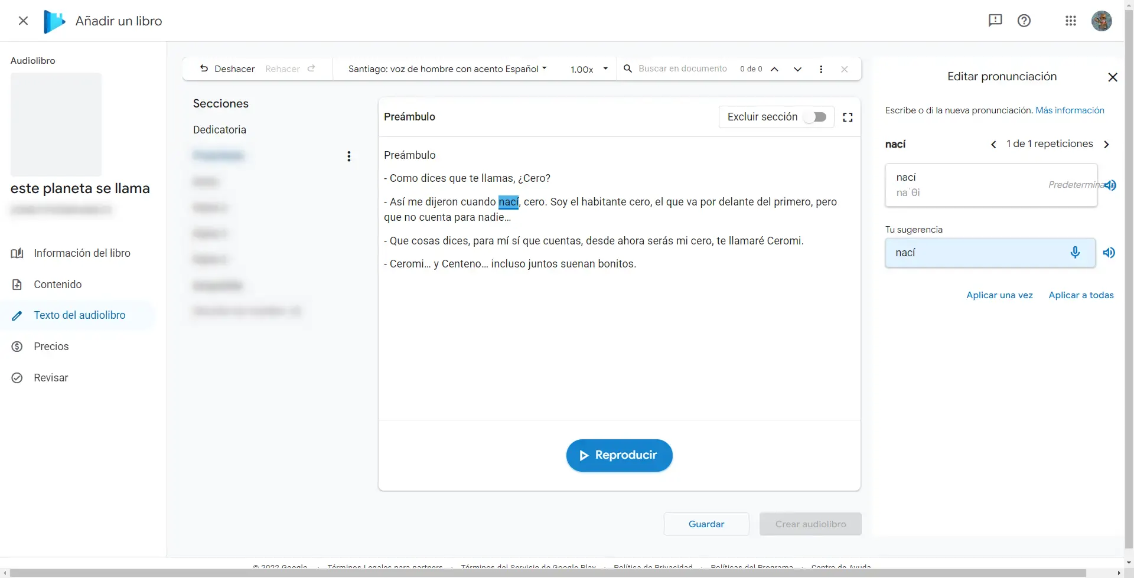Play the default pronunciation speaker icon
This screenshot has height=578, width=1134.
pos(1110,185)
